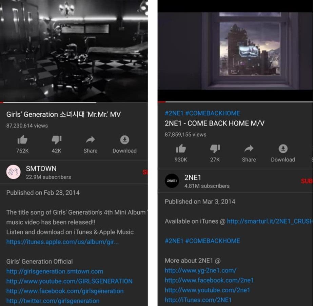
Task: Open the yg-2ne1.com website link
Action: pos(200,270)
